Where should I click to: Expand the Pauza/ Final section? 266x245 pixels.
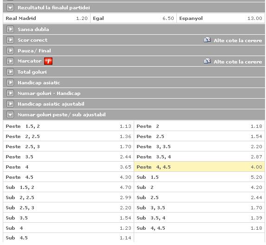[x=10, y=50]
